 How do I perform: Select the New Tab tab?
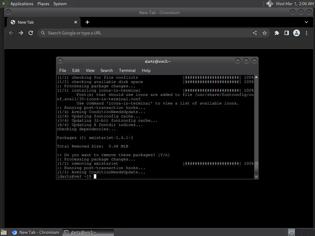coord(44,22)
